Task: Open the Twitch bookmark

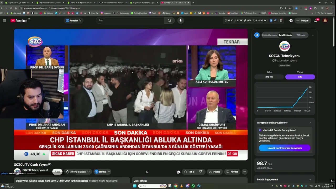Action: [152, 13]
